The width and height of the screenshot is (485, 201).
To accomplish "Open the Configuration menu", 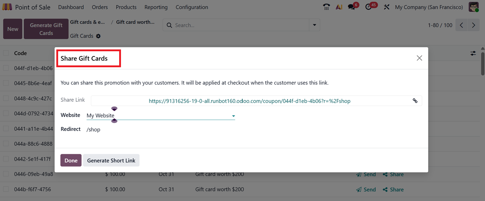I will [x=192, y=7].
